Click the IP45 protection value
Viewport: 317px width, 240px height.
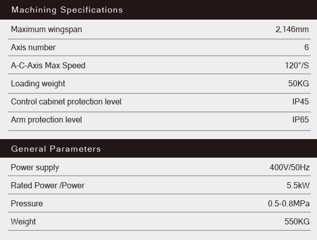300,102
